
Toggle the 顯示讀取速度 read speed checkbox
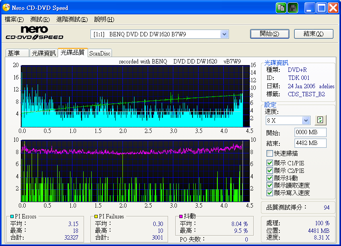coord(269,185)
